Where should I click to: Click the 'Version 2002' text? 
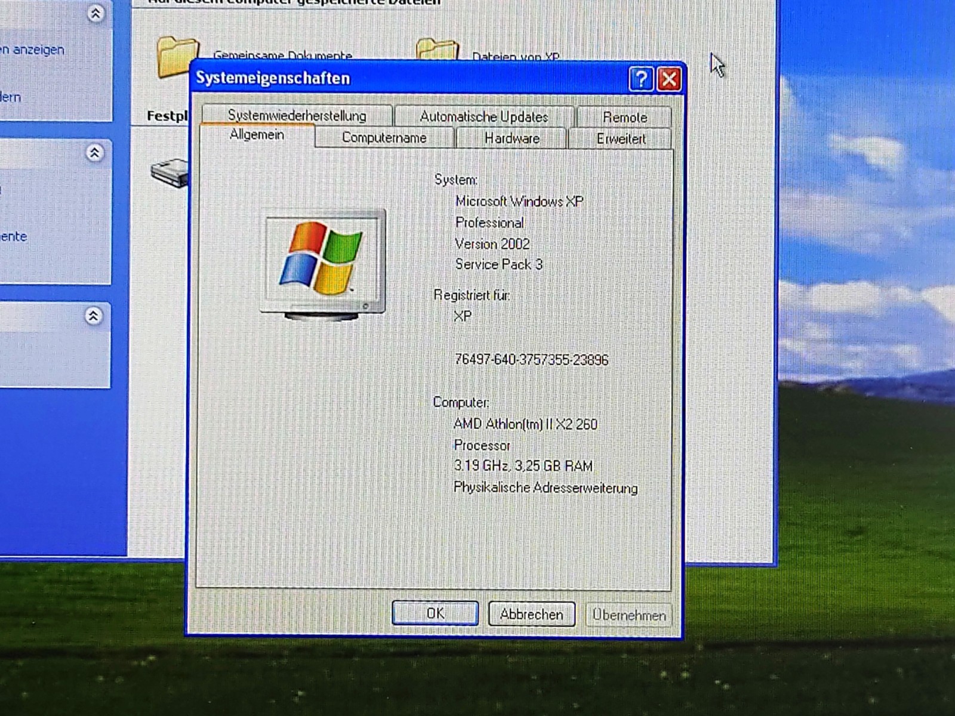tap(492, 243)
